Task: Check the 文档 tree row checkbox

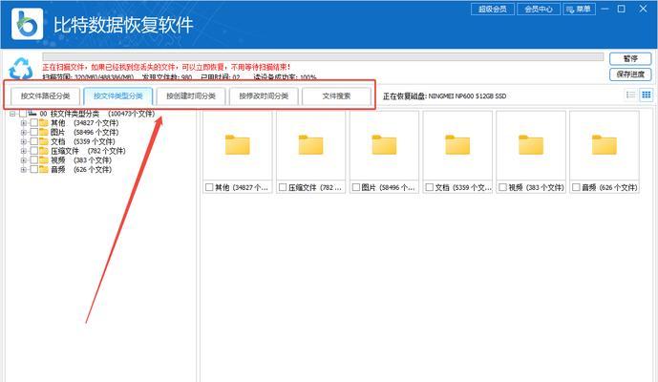Action: pos(34,141)
